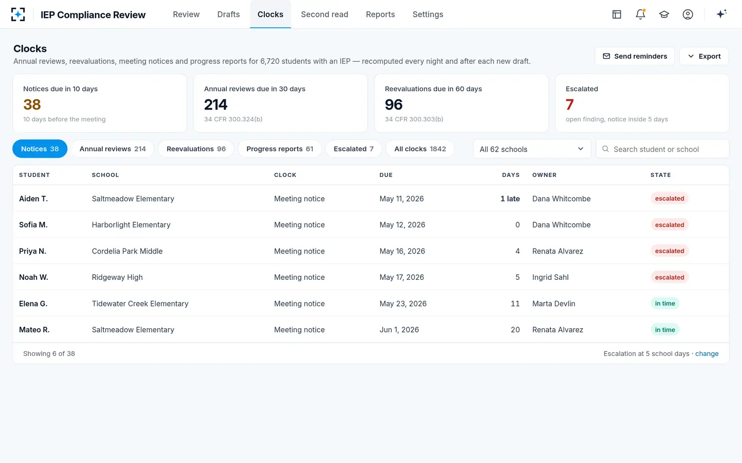This screenshot has height=463, width=742.
Task: Open the layout panel icon in header
Action: 617,14
